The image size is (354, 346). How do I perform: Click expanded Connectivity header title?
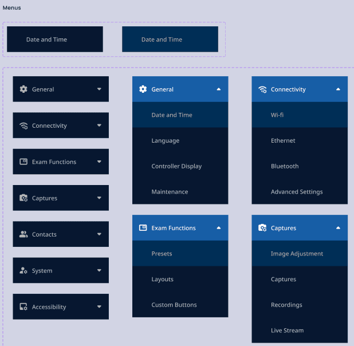tap(288, 89)
